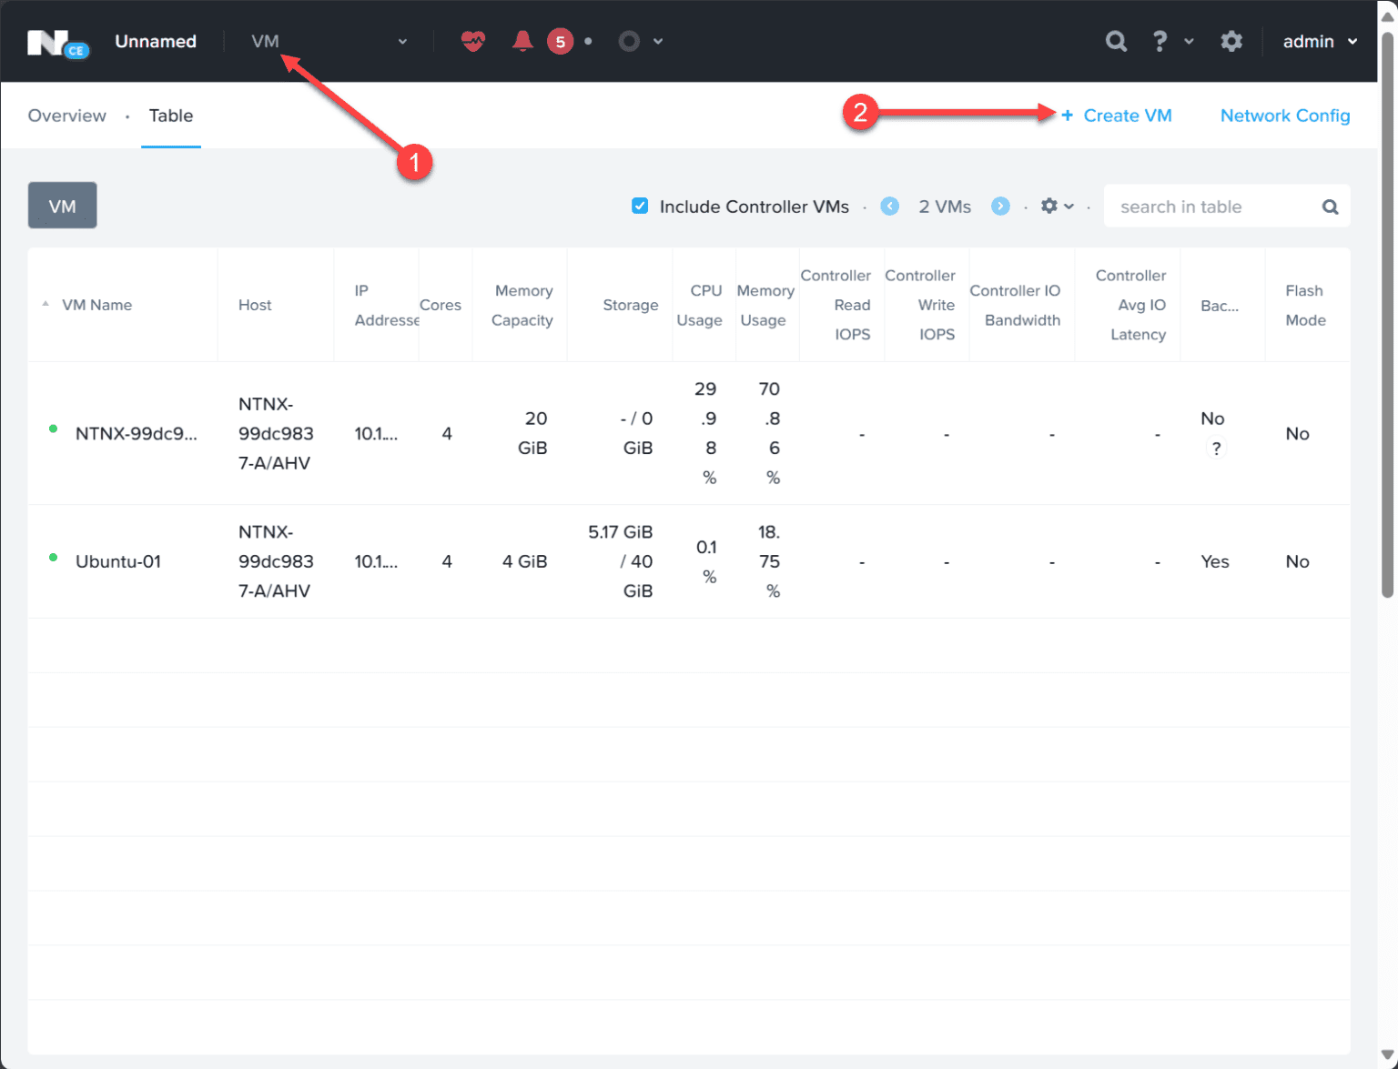The image size is (1398, 1069).
Task: Select the Table tab
Action: 170,116
